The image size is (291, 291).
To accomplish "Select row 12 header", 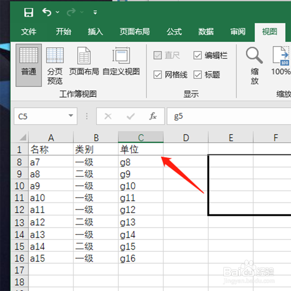I will [x=19, y=210].
